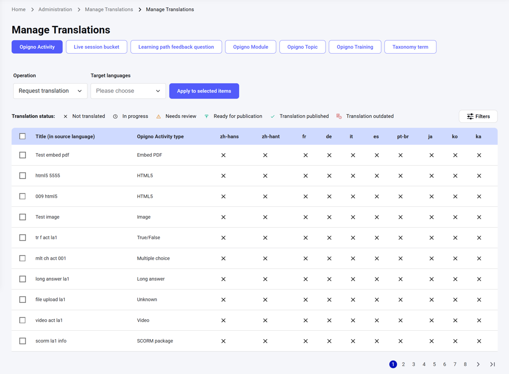Select Learning path feedback question tab
The width and height of the screenshot is (509, 374).
[x=176, y=47]
